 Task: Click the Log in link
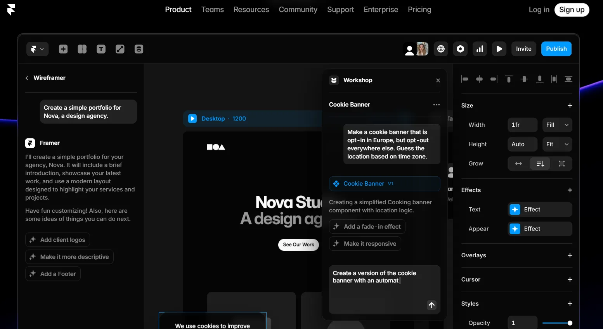pyautogui.click(x=539, y=10)
